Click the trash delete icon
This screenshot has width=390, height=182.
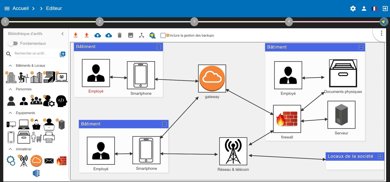(x=120, y=35)
